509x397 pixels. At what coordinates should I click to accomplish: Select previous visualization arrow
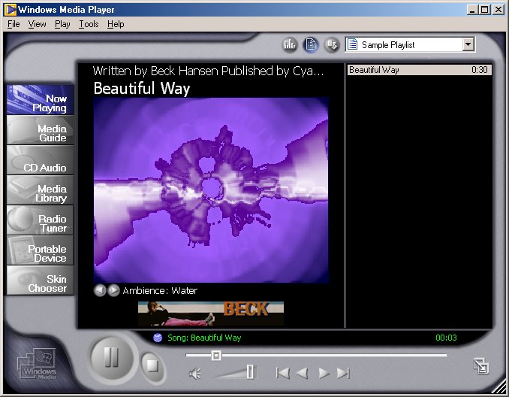[100, 290]
